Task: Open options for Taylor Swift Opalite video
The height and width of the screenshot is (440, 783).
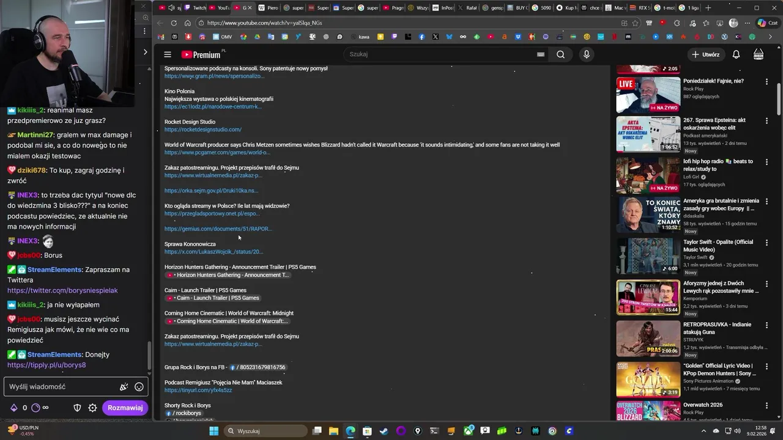Action: (x=766, y=243)
